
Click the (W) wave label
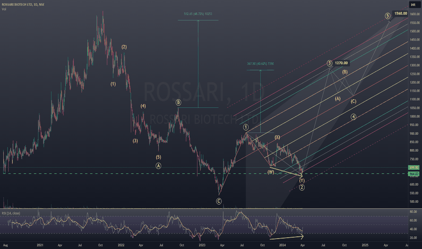tap(271, 172)
